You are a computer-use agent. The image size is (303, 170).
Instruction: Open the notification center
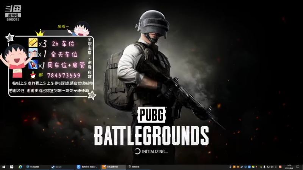point(298,167)
